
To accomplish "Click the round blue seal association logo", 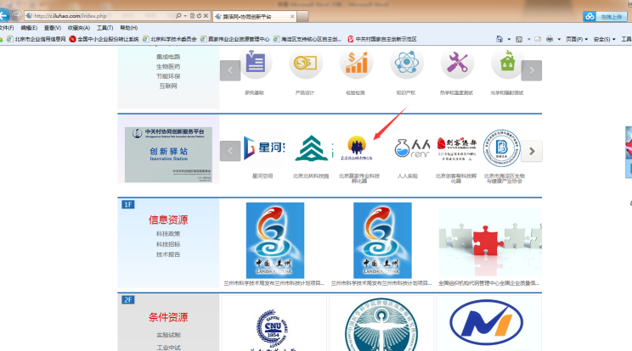I will pyautogui.click(x=502, y=148).
